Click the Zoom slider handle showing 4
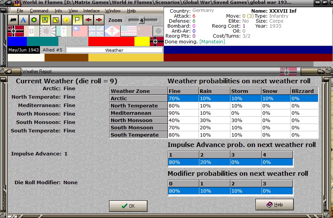The image size is (333, 218). tap(141, 20)
